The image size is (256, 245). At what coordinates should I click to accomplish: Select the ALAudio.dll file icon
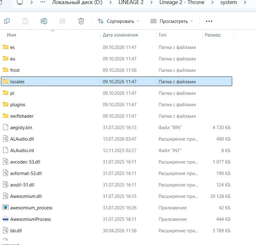point(6,139)
